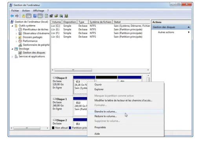Select the unallocated black partition on Disque 0
This screenshot has height=142, width=201.
(106, 79)
